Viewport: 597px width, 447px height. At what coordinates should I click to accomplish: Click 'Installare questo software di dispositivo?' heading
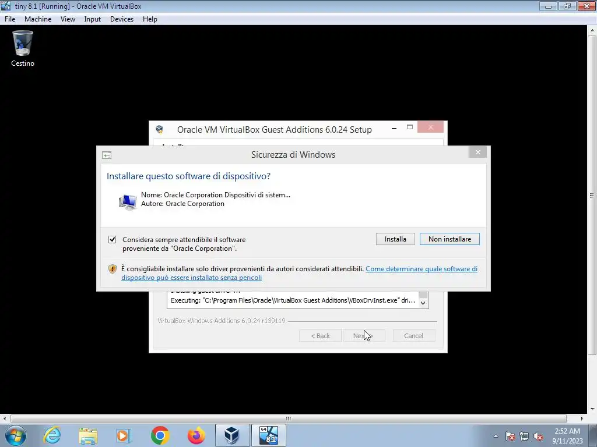coord(188,176)
